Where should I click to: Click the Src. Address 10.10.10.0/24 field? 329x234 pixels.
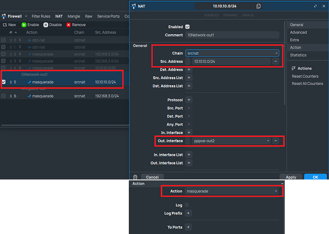231,62
